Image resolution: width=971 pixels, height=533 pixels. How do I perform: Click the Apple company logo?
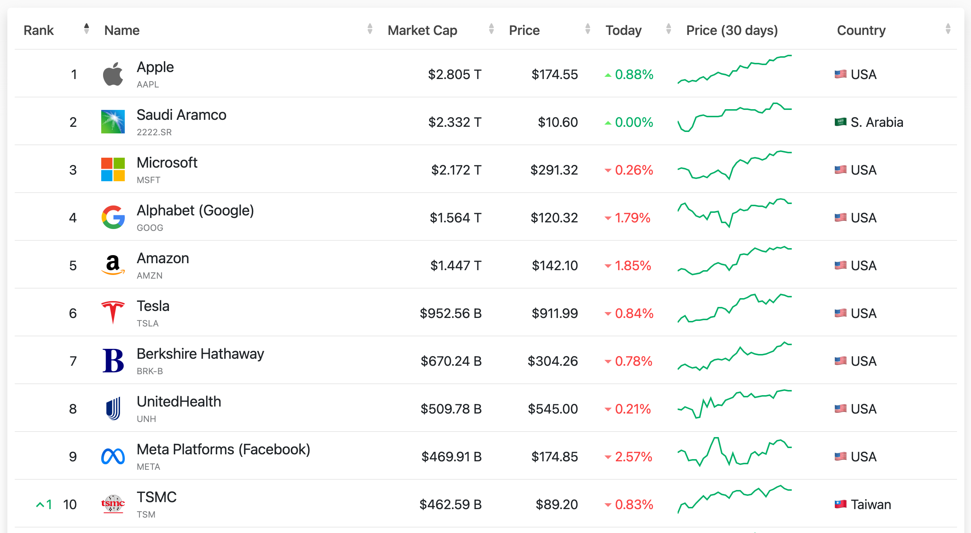(x=113, y=74)
